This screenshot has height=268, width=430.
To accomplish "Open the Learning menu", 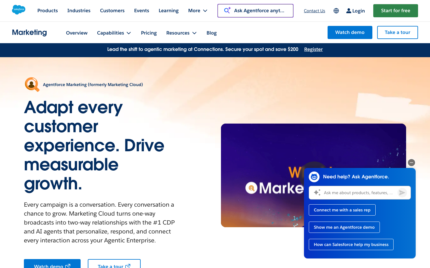I will coord(169,11).
